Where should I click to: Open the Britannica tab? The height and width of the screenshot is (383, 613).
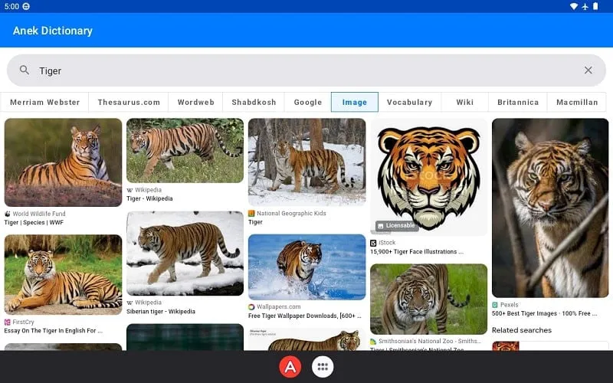coord(518,102)
